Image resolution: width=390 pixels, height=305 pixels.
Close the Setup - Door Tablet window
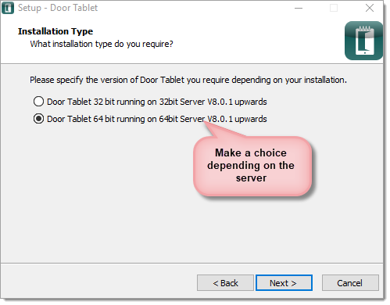pos(370,8)
